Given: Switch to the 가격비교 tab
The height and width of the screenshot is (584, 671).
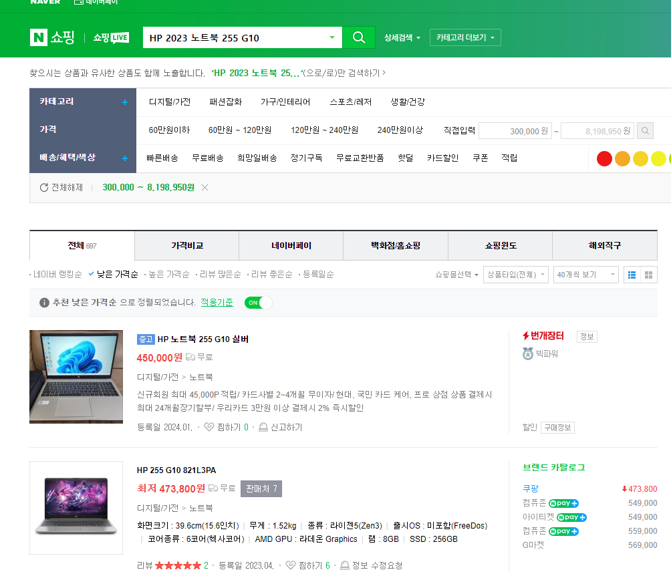Looking at the screenshot, I should point(186,246).
